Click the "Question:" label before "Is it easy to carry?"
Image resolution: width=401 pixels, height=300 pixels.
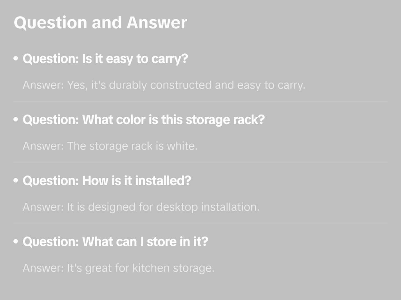click(51, 59)
